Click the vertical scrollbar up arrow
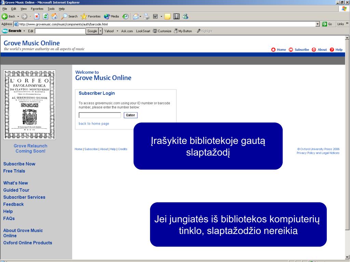350x262 pixels. [347, 38]
